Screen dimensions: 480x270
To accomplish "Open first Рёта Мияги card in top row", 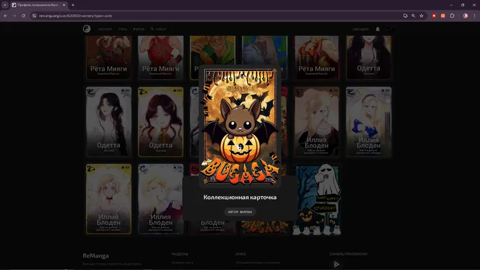I will pyautogui.click(x=109, y=57).
